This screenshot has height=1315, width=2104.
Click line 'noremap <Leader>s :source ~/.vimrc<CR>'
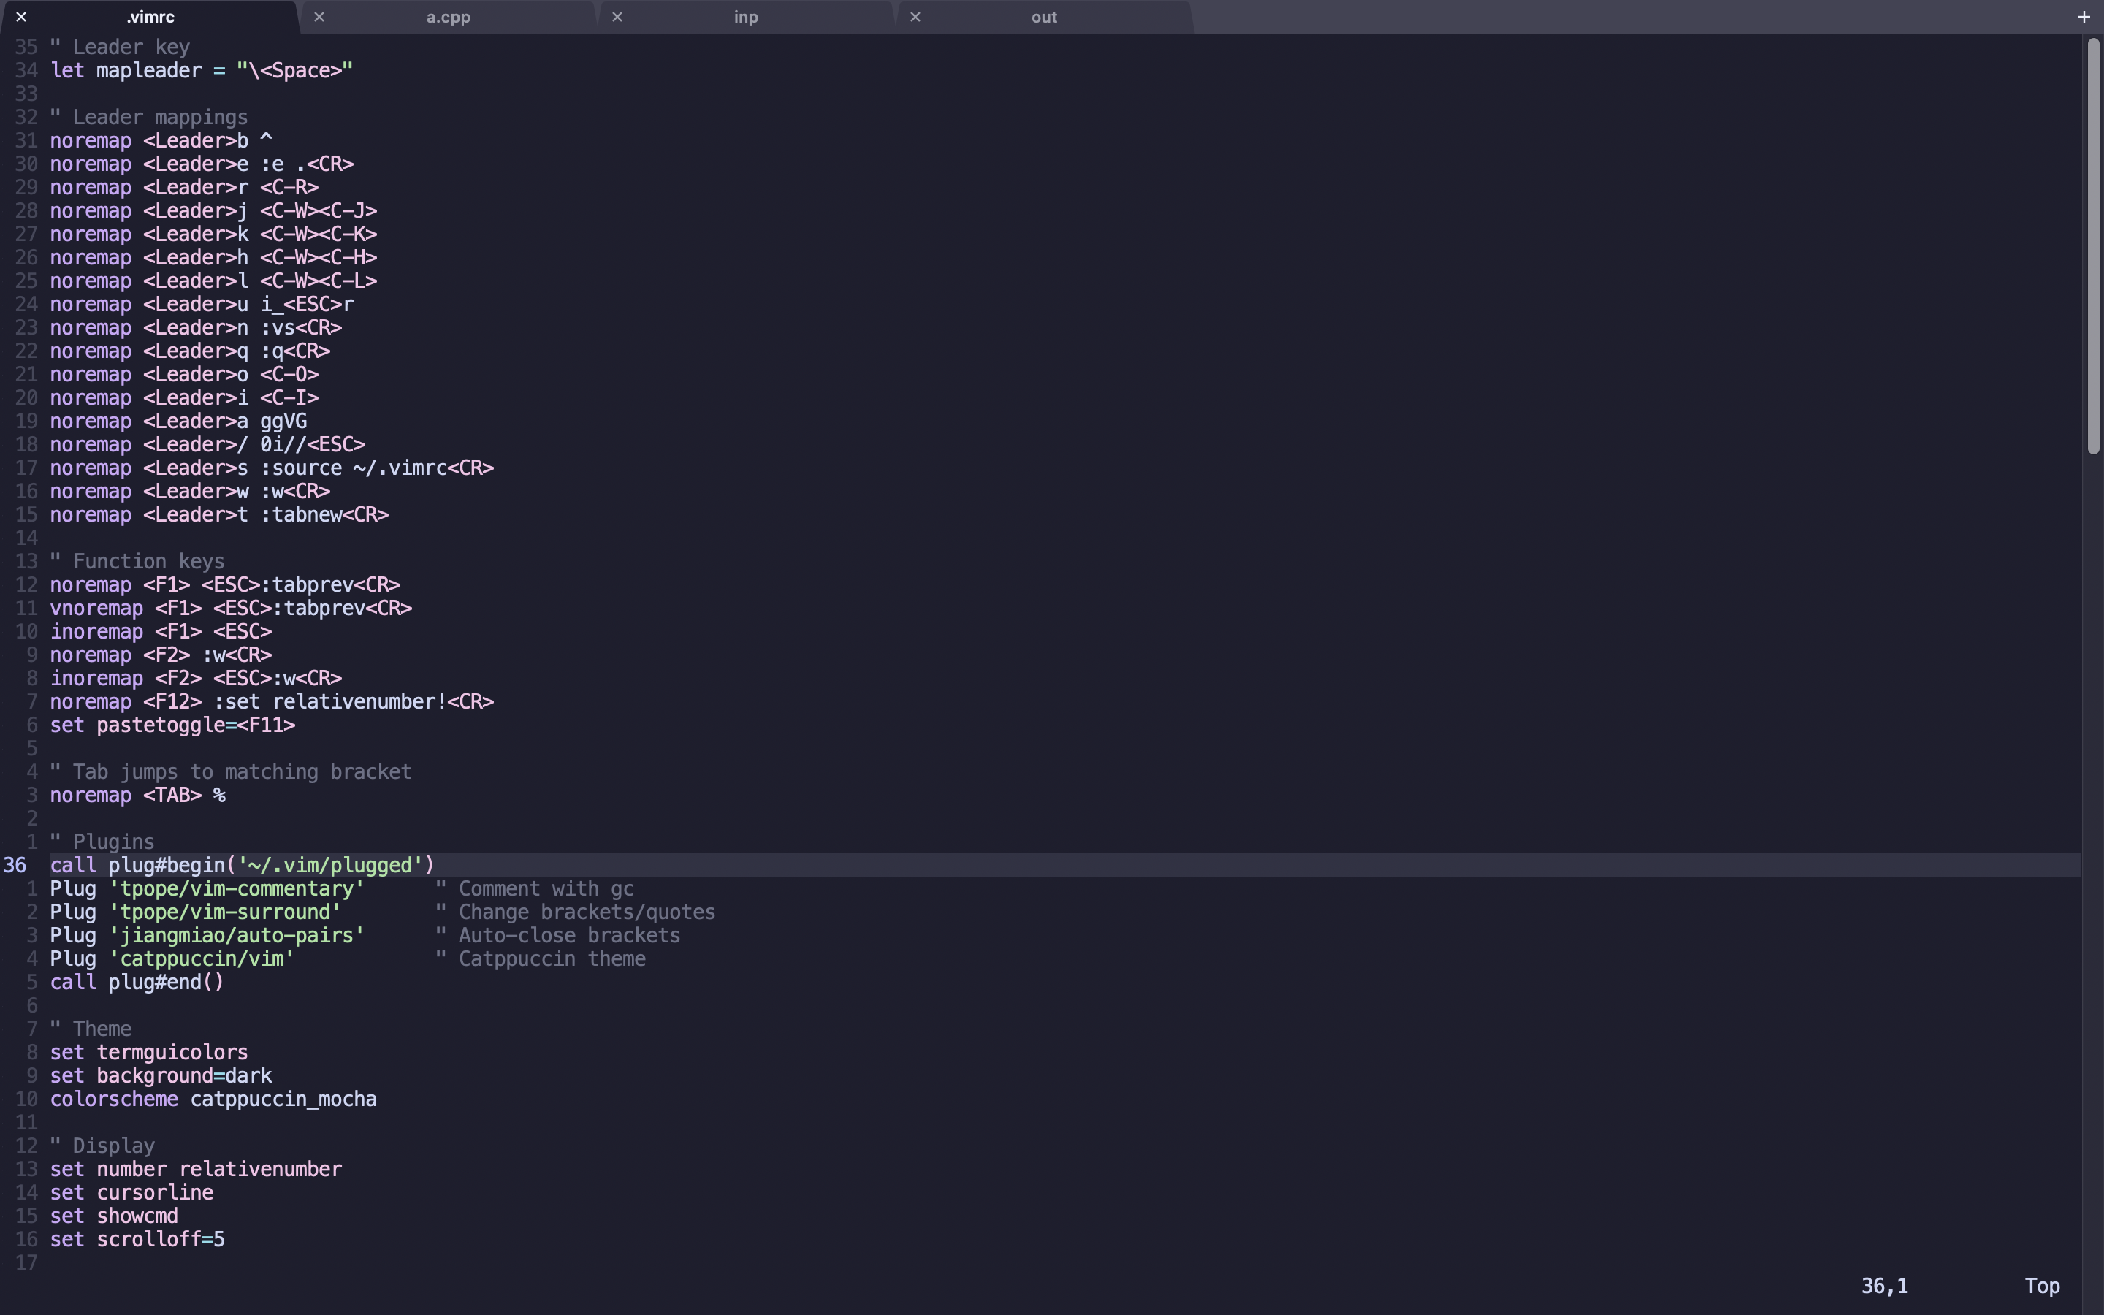272,468
